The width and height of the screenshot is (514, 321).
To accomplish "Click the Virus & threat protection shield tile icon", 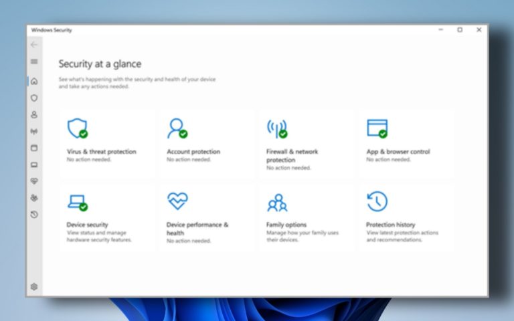I will click(78, 128).
